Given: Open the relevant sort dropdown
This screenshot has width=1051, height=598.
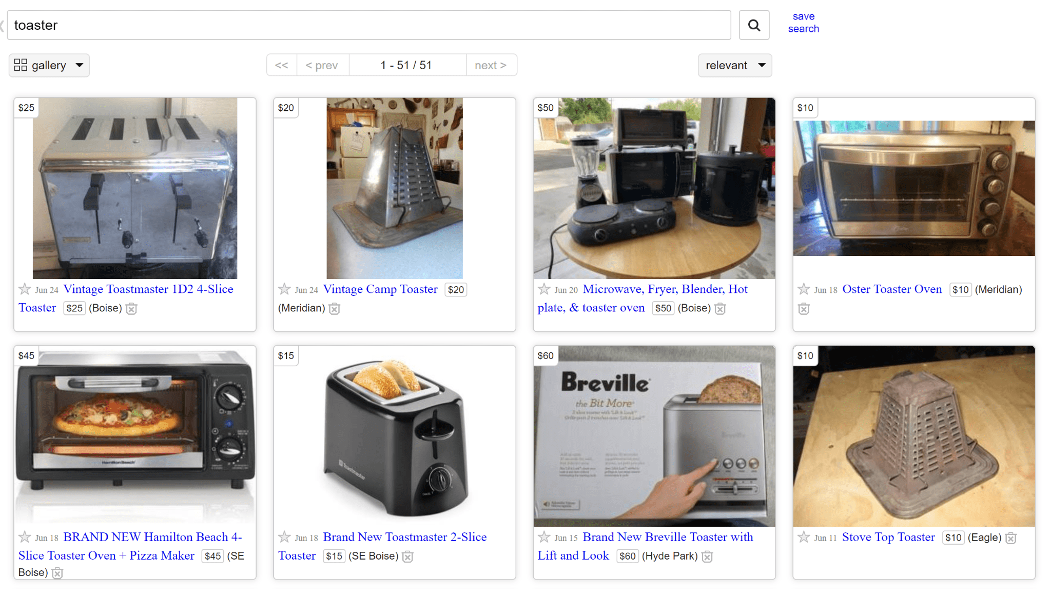Looking at the screenshot, I should tap(734, 65).
